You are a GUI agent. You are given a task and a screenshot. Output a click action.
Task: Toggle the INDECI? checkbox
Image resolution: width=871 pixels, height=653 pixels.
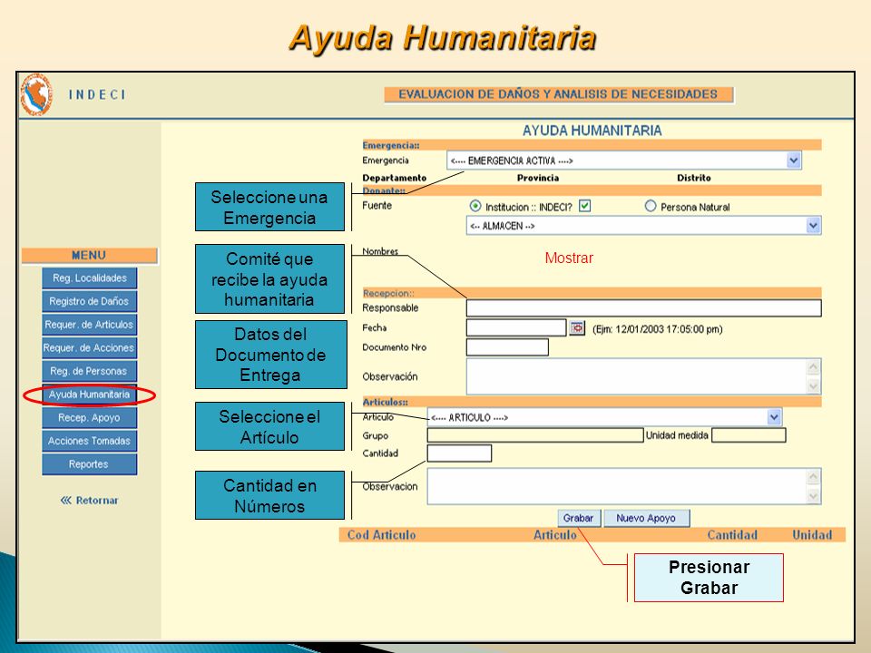point(585,206)
